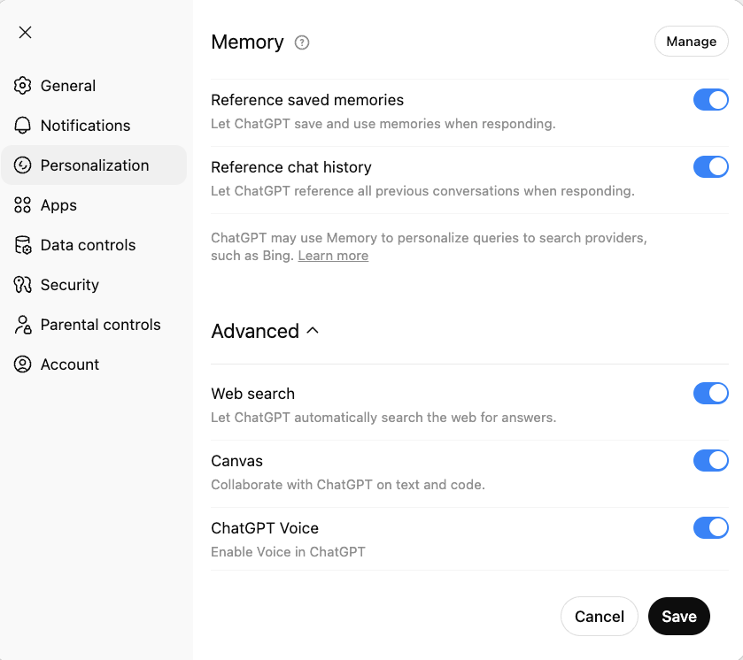
Task: Click the Security icon in sidebar
Action: (23, 285)
